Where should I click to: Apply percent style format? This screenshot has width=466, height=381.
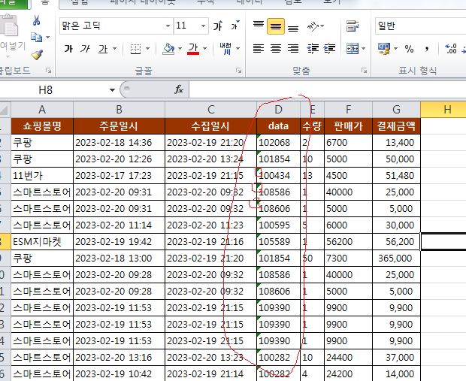point(409,49)
